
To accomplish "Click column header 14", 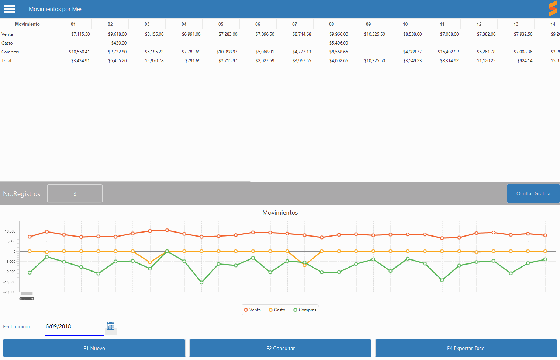I will pyautogui.click(x=552, y=24).
